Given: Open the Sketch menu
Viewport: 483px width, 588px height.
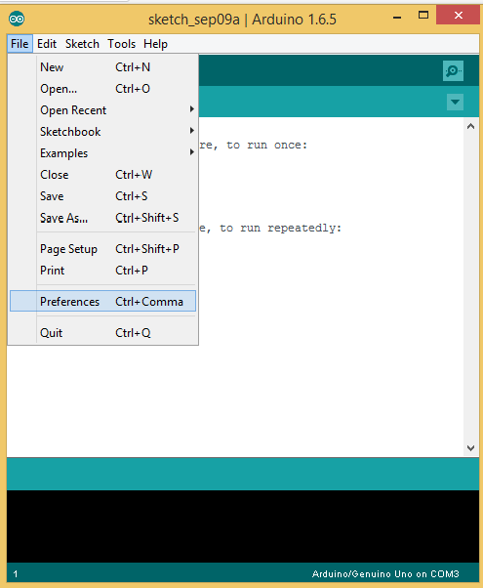Looking at the screenshot, I should pyautogui.click(x=82, y=44).
